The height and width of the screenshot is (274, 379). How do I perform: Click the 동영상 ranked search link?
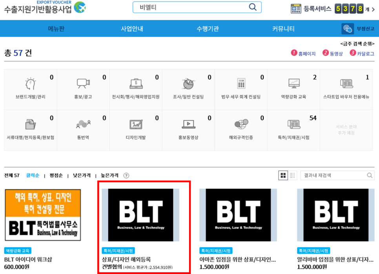click(x=336, y=54)
